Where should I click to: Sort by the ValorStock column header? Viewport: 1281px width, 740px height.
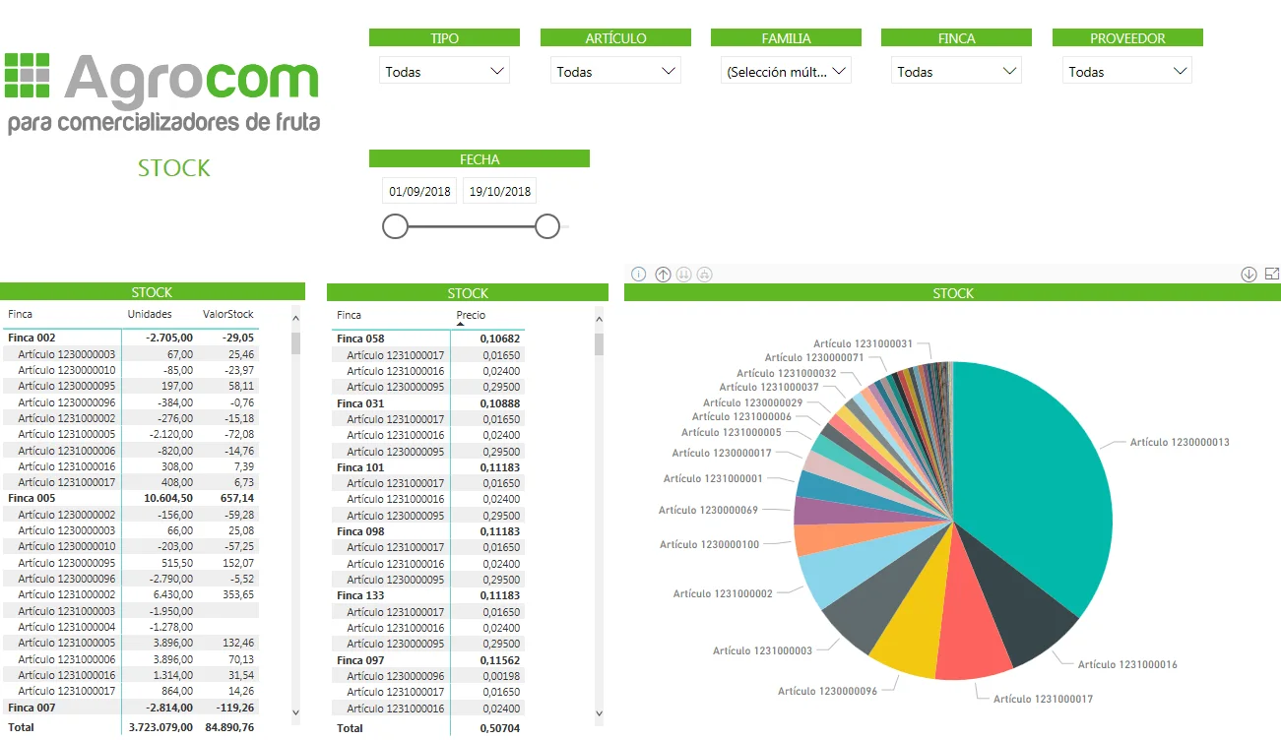[x=227, y=314]
